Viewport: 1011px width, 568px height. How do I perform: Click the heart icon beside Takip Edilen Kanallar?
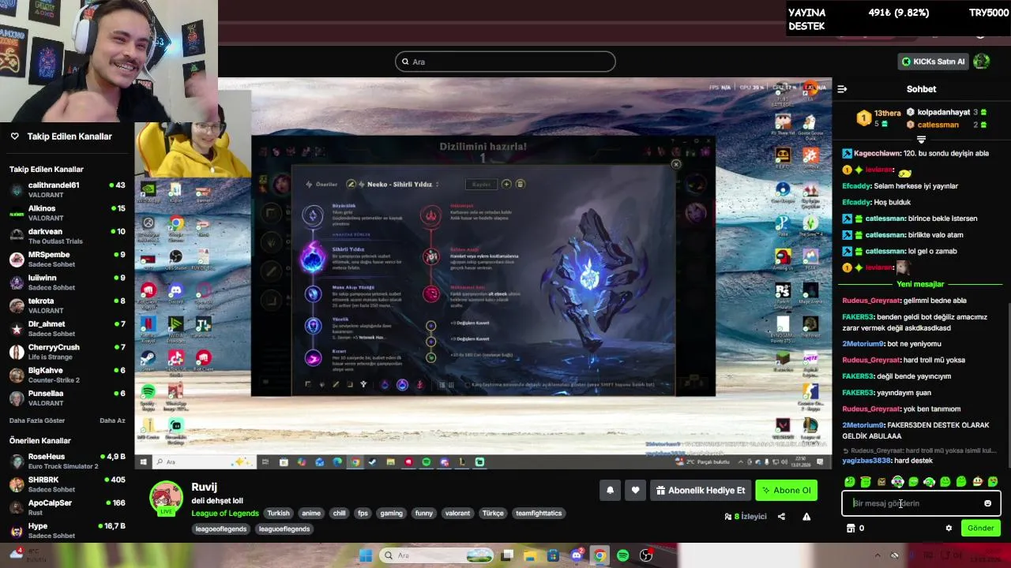[x=14, y=136]
